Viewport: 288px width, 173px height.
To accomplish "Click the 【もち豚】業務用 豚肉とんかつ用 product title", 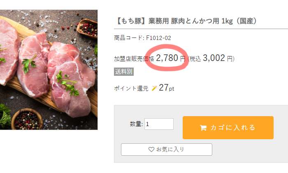I will [x=186, y=21].
